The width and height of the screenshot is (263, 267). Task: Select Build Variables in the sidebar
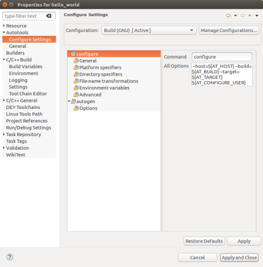(25, 66)
